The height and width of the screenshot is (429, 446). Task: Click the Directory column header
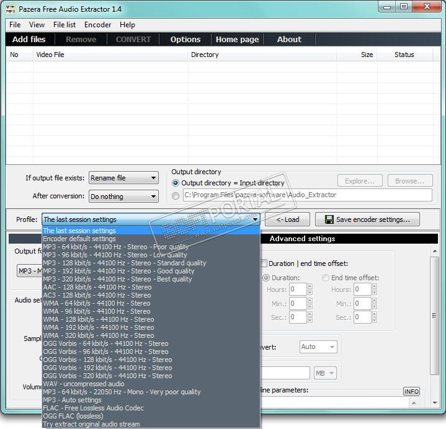click(262, 55)
